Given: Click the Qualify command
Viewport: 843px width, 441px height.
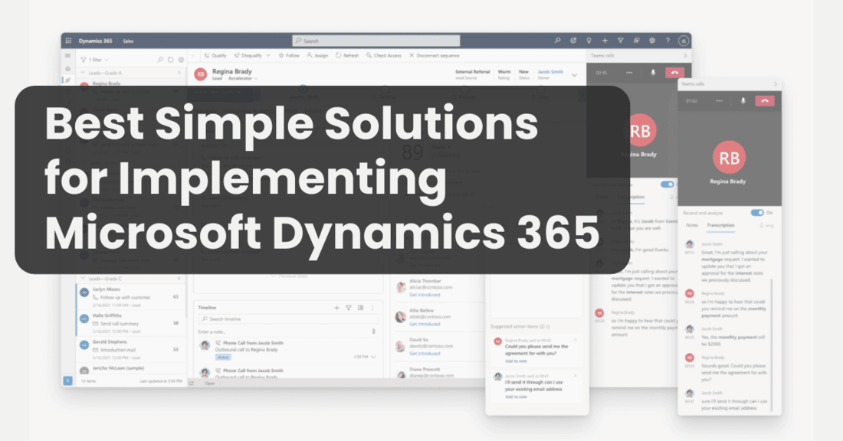Looking at the screenshot, I should (215, 55).
